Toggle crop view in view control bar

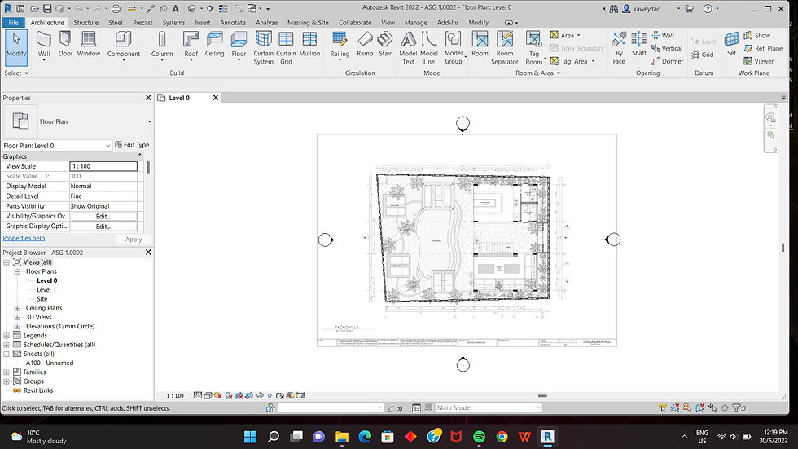point(239,395)
